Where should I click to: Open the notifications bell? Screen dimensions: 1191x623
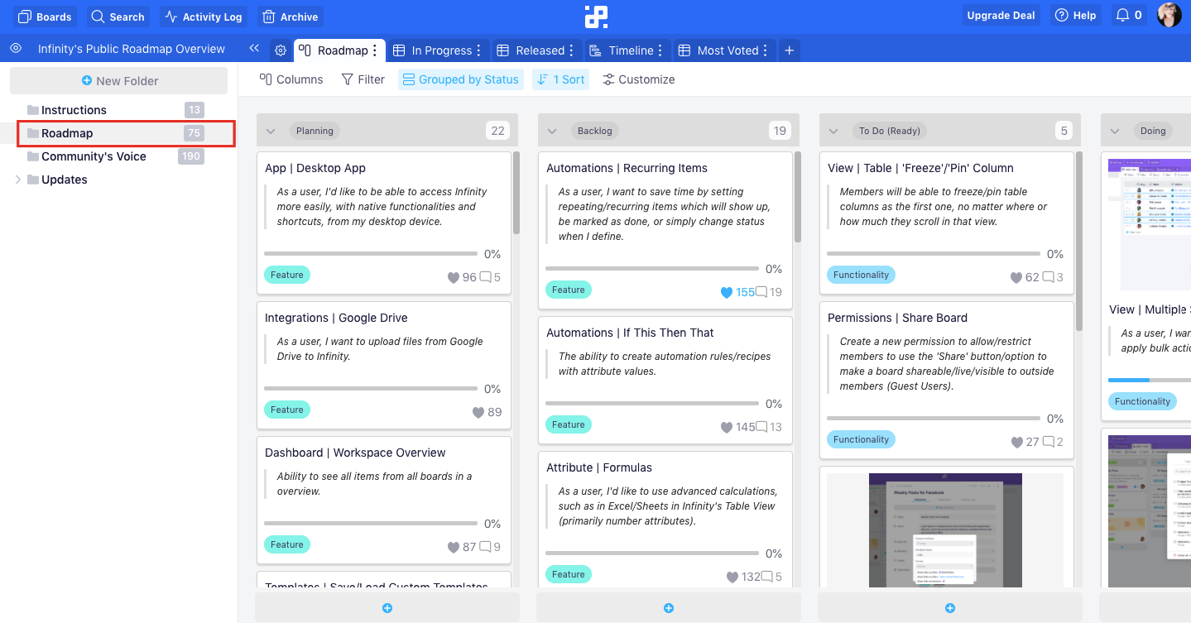1128,16
